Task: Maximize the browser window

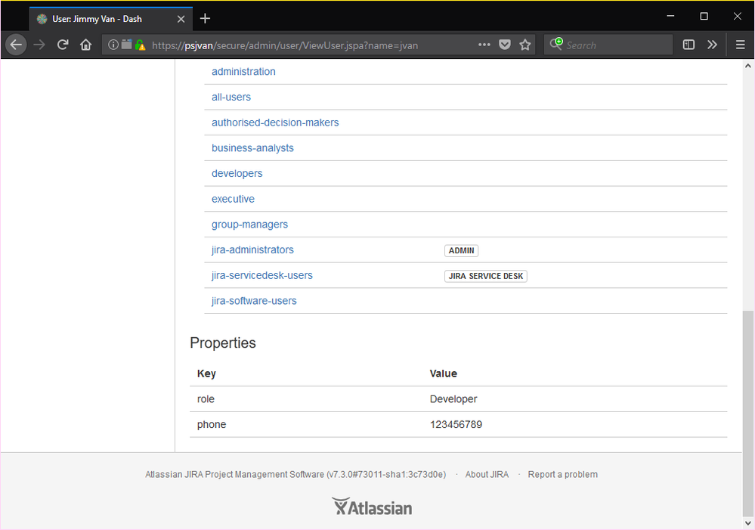Action: pyautogui.click(x=704, y=17)
